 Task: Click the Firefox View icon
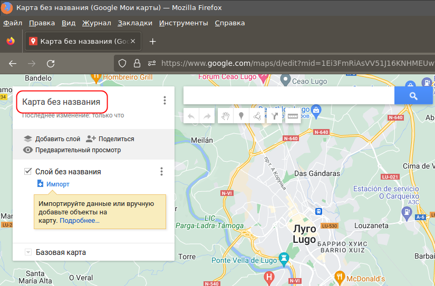tap(11, 41)
